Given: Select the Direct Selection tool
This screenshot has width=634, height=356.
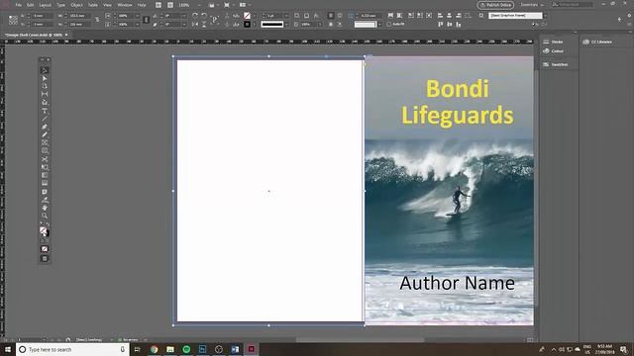Looking at the screenshot, I should coord(45,78).
